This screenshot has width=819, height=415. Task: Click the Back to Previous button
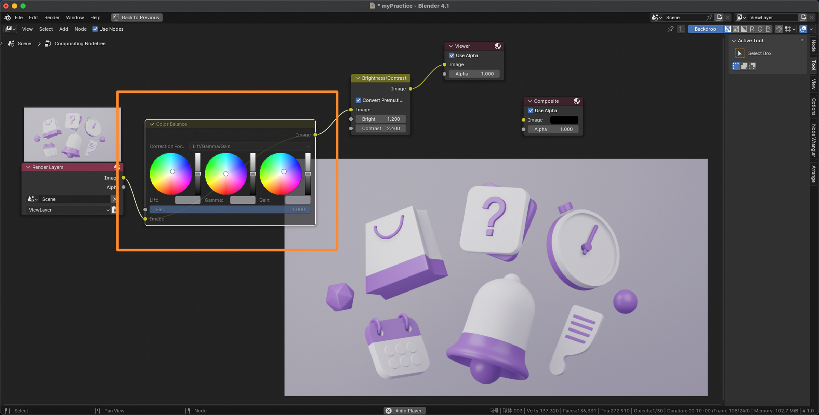[137, 17]
